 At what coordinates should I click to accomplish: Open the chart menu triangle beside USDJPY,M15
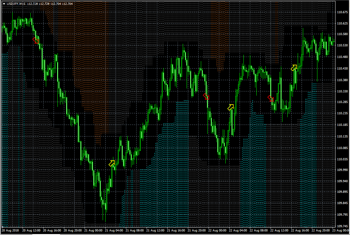(4, 4)
